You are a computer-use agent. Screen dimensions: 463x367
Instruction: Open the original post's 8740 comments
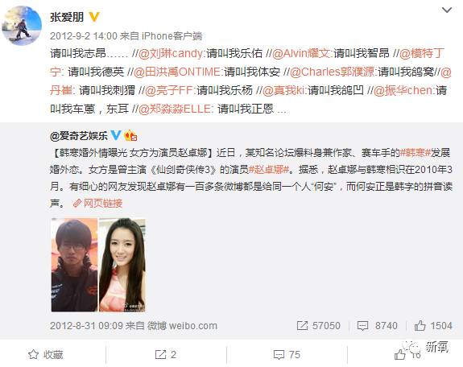377,326
